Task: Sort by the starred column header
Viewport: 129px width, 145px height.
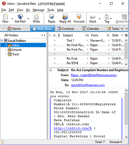Action: pyautogui.click(x=54, y=35)
